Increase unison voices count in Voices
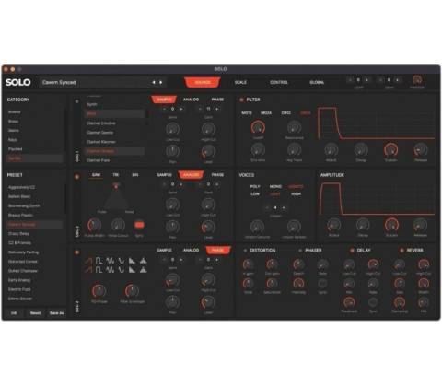Viewport: 442px width, 387px height. (x=284, y=208)
